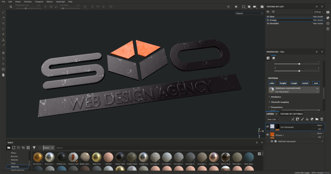Image resolution: width=331 pixels, height=174 pixels.
Task: Toggle visibility of Glow texture set
Action: (x=268, y=16)
